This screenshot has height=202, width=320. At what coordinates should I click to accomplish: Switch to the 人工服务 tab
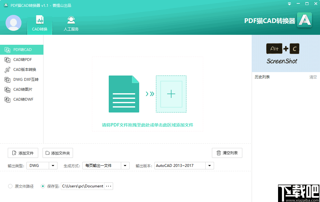tap(71, 23)
